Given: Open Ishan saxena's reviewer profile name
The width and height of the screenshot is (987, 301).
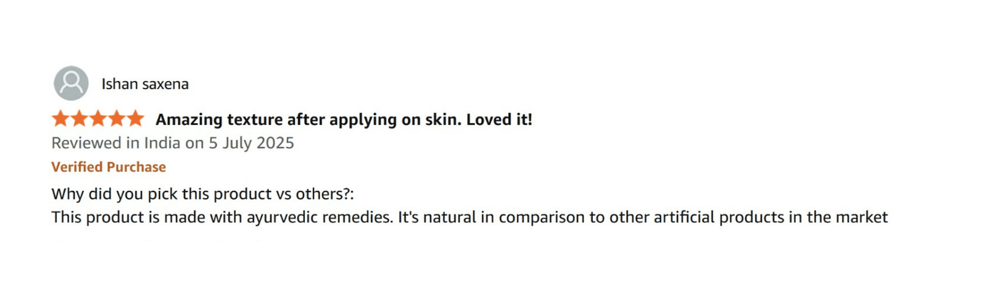Looking at the screenshot, I should 145,84.
